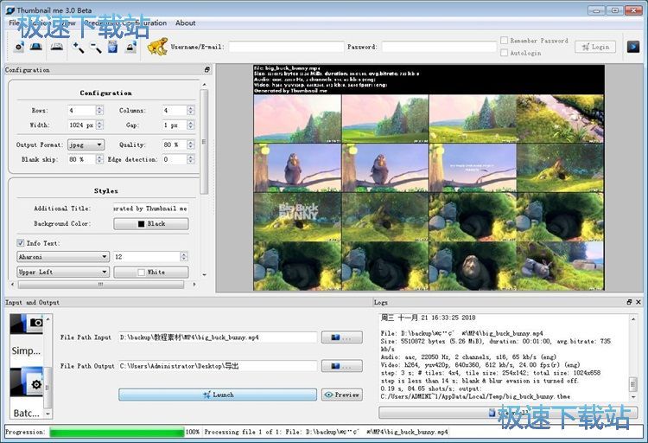Viewport: 648px width, 443px height.
Task: Click the Configuration panel vertical scrollbar
Action: 204,141
